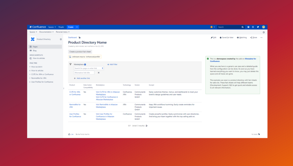293x166 pixels.
Task: Sort by Product column header
Action: tap(72, 85)
